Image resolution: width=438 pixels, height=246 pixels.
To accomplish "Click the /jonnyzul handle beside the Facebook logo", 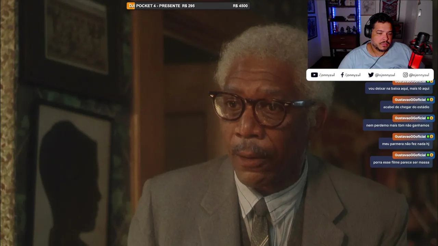I will [x=352, y=75].
